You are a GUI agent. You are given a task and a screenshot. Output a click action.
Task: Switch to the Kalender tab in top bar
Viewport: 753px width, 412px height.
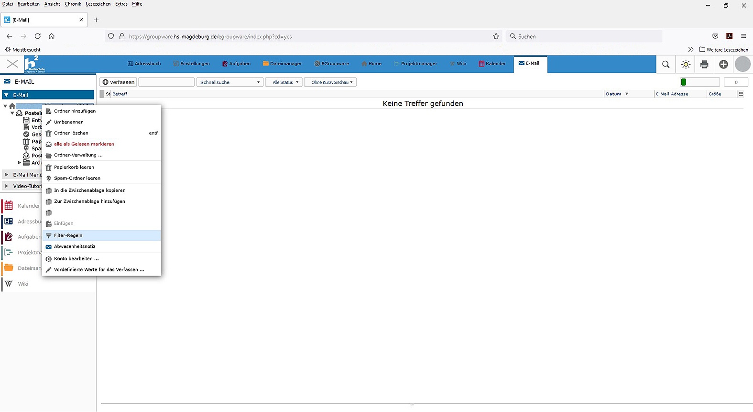point(492,64)
